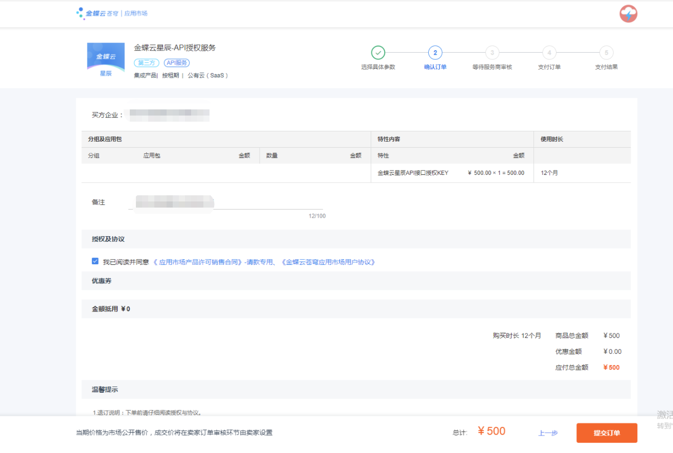This screenshot has width=673, height=453.
Task: Click the 购买时长 12个月 text
Action: pos(517,335)
